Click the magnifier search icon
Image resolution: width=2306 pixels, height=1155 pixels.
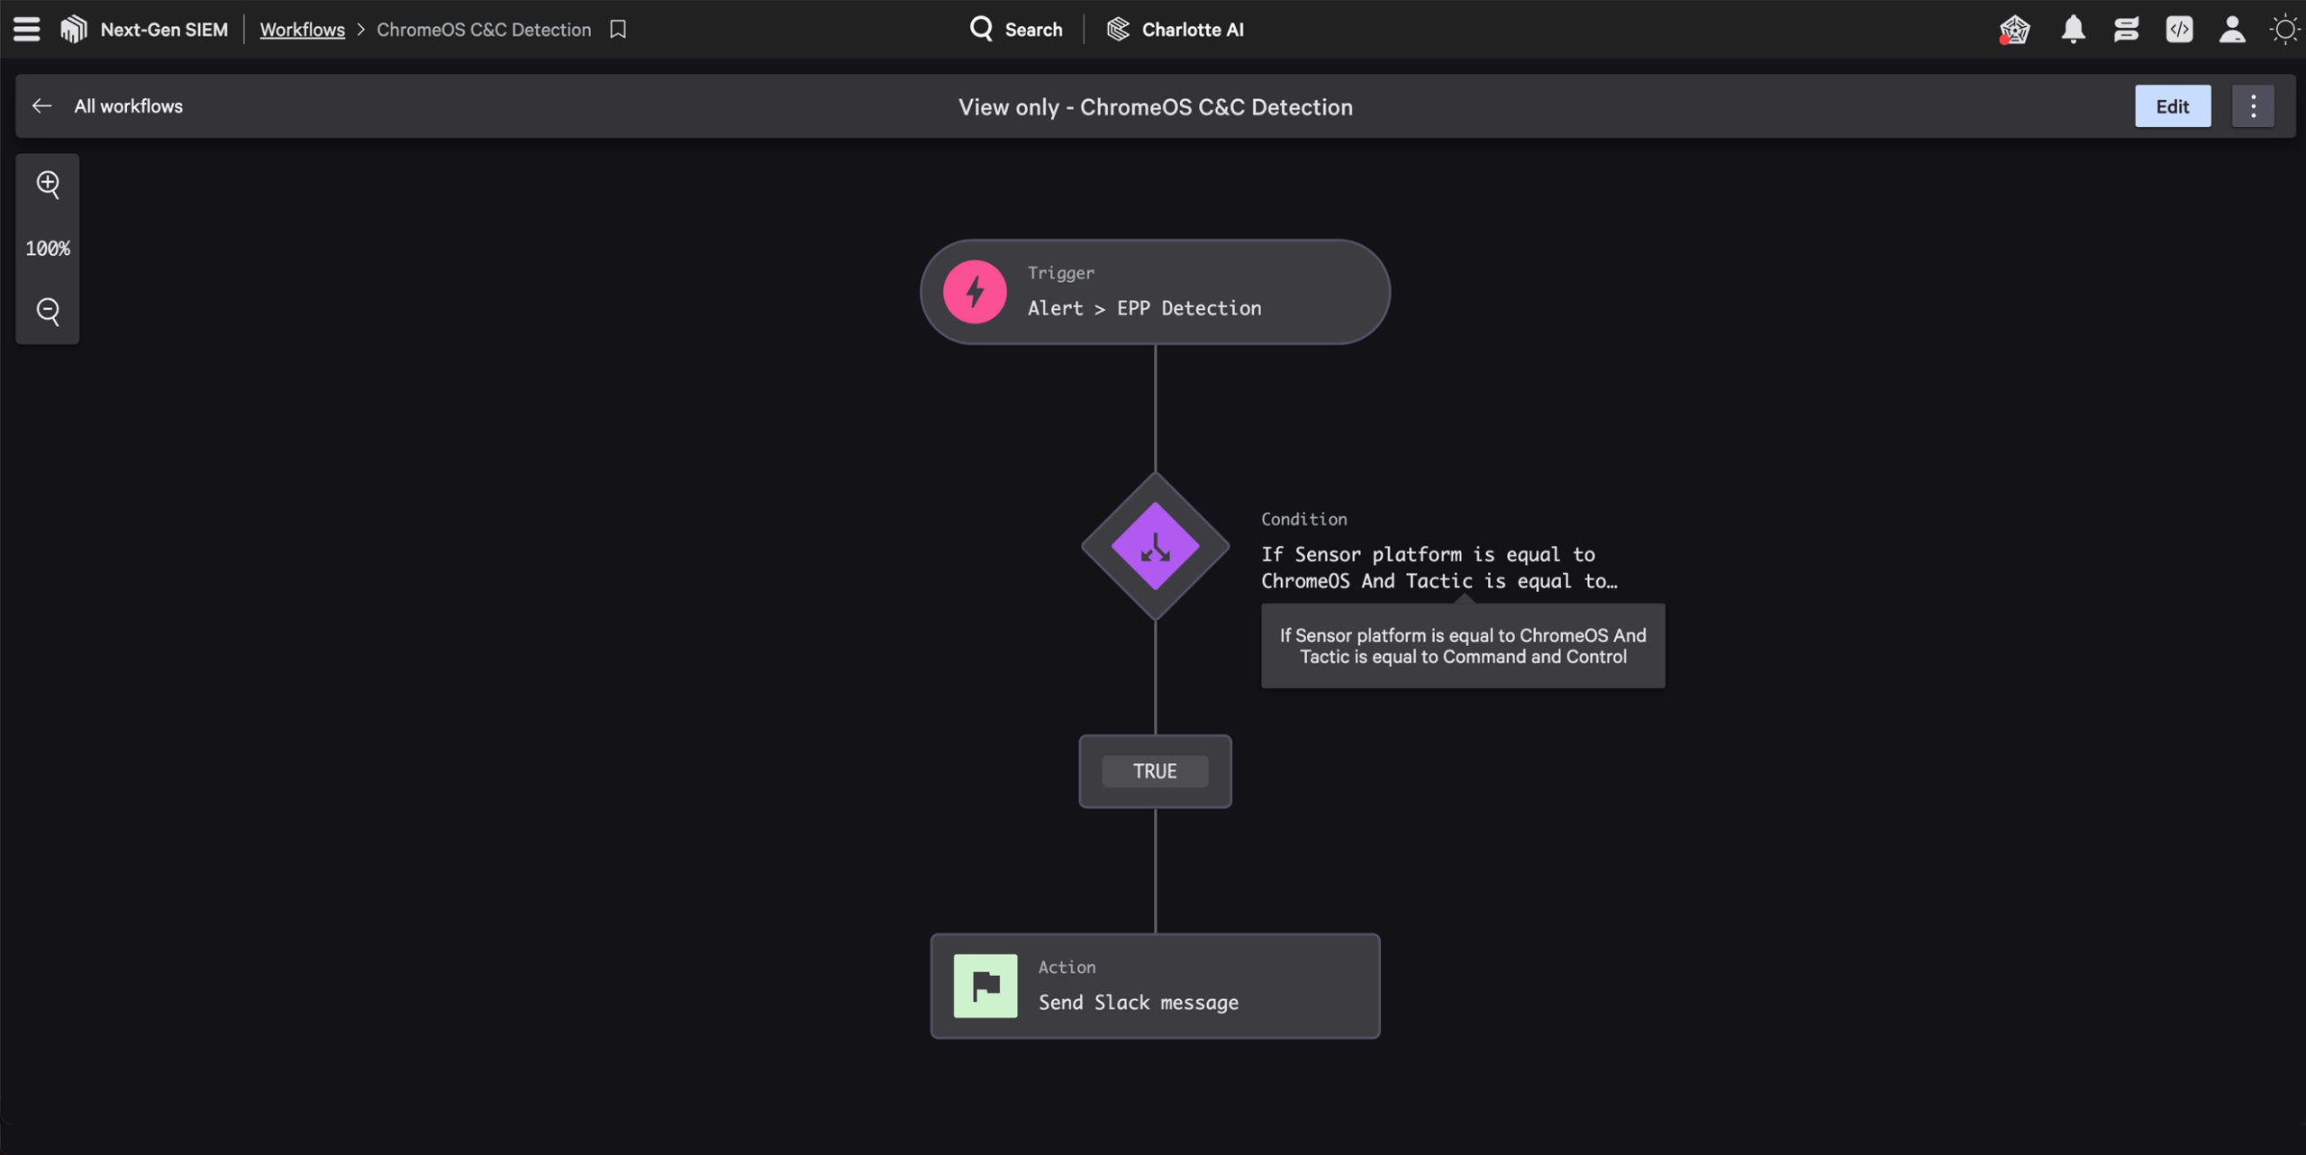(x=981, y=30)
